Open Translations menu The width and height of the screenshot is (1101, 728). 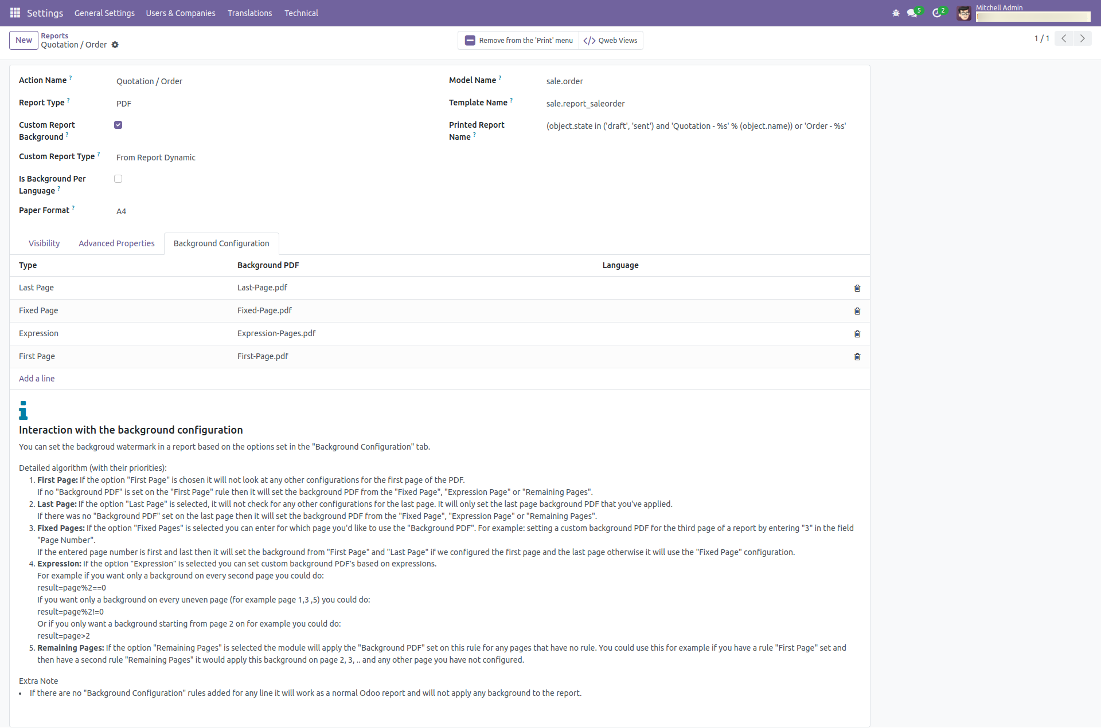click(249, 13)
